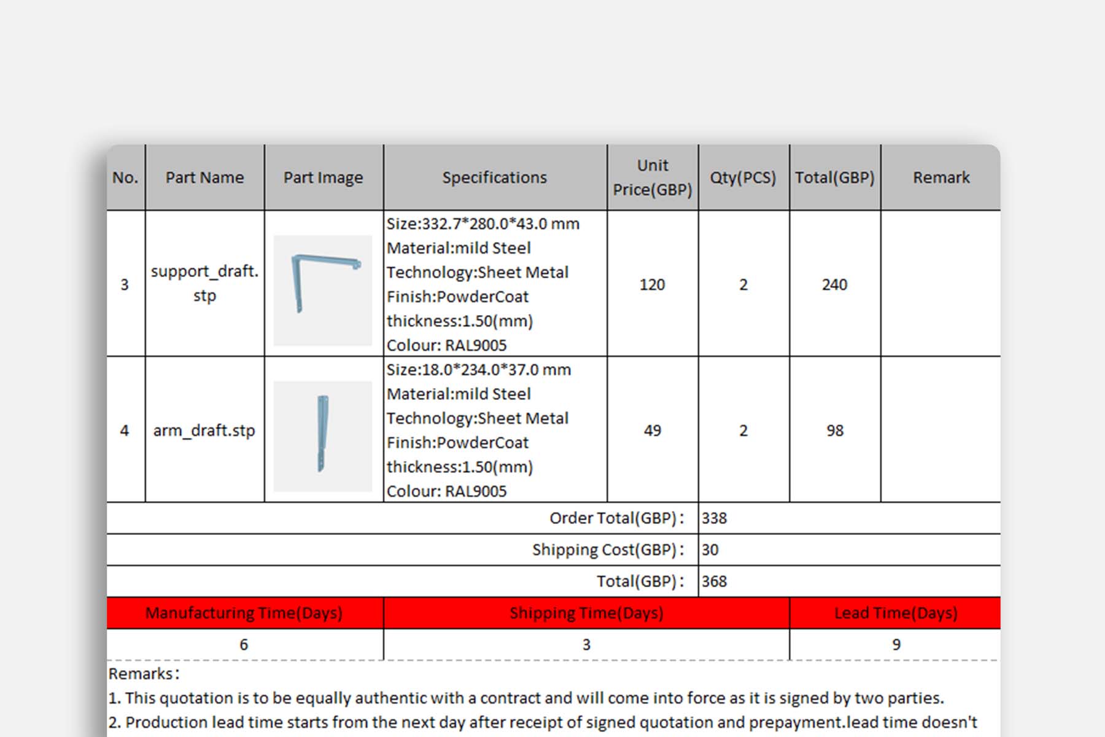
Task: Select the arm_draft.stp part name cell
Action: (204, 431)
